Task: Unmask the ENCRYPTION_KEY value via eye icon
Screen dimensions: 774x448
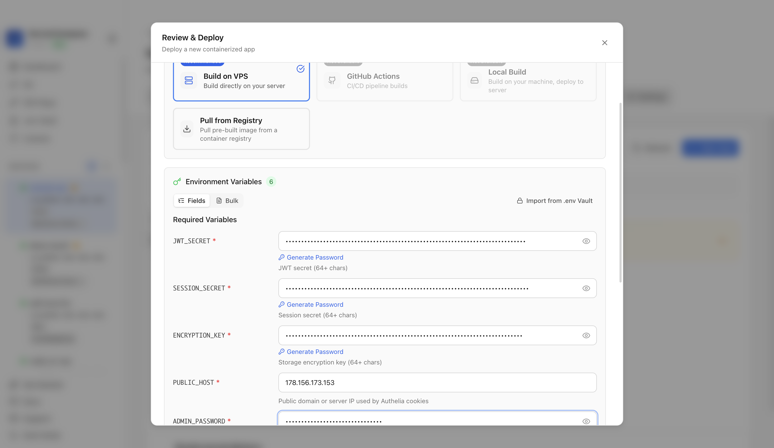Action: [586, 335]
